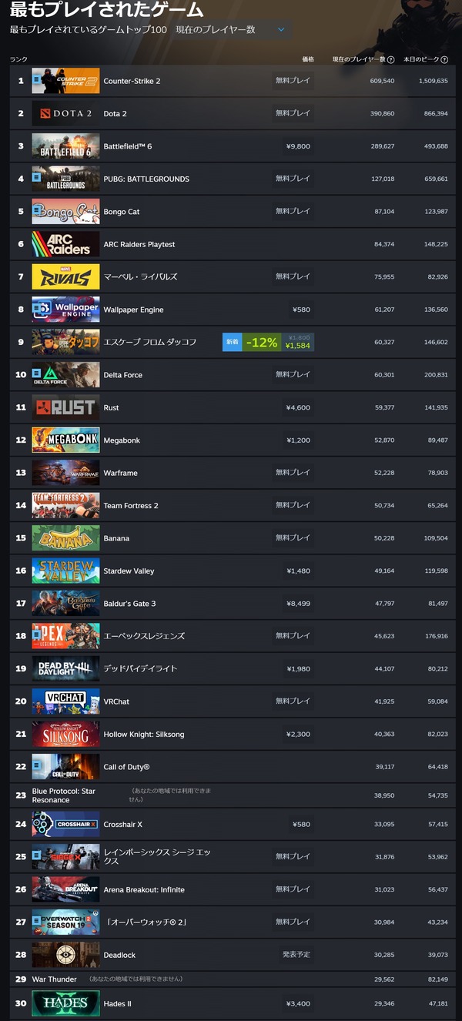Screen dimensions: 462x1021
Task: Select Blue Protocol: Star Resonance row
Action: [231, 795]
